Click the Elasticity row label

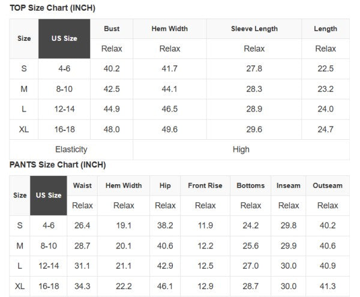click(x=71, y=149)
